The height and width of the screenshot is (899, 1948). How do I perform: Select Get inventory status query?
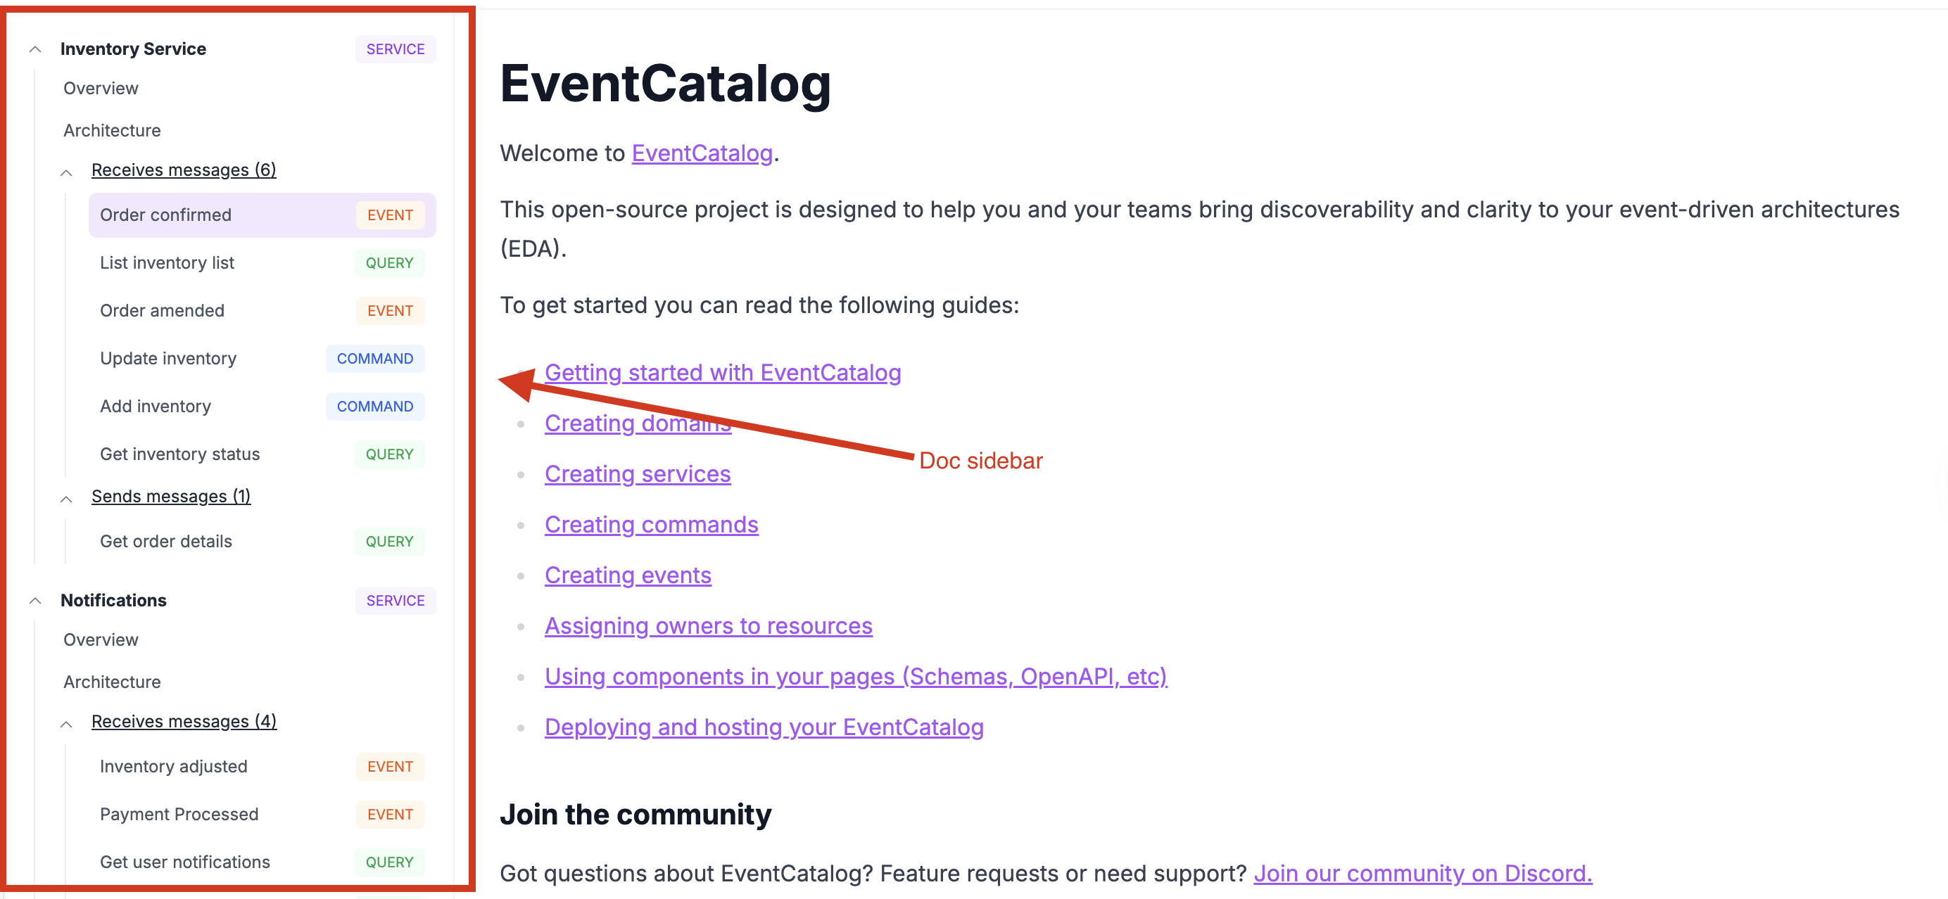pos(179,454)
